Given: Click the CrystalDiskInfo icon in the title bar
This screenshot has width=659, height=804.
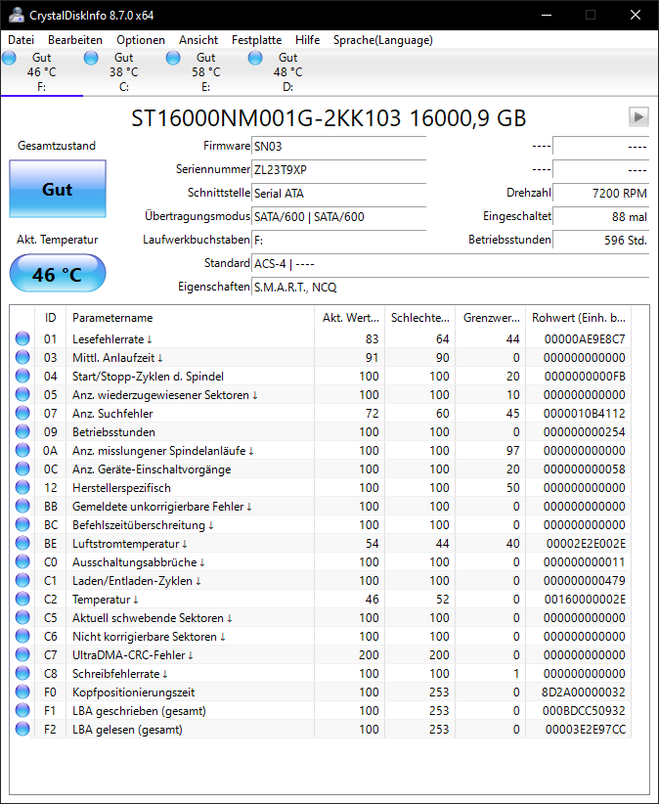Looking at the screenshot, I should (17, 15).
